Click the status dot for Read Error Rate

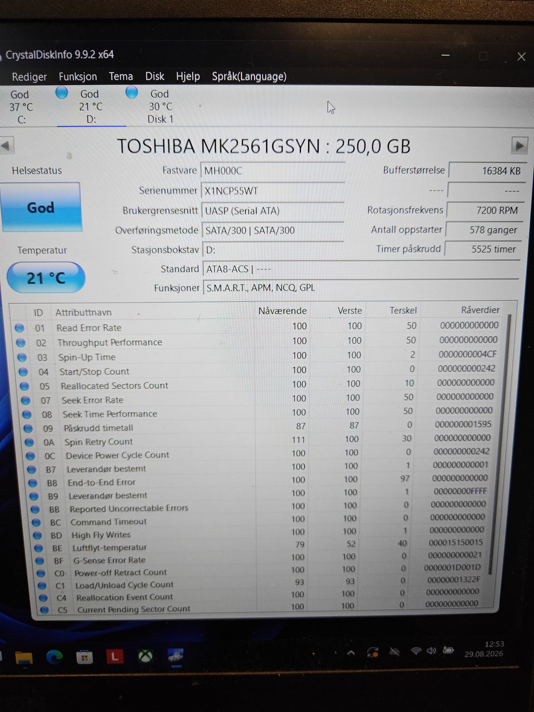click(20, 328)
